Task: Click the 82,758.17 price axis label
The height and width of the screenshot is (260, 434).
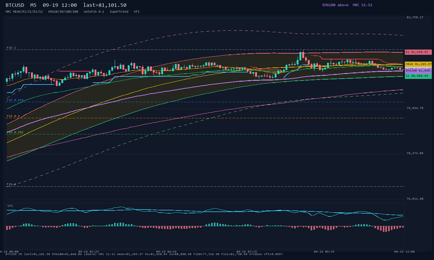Action: tap(415, 17)
